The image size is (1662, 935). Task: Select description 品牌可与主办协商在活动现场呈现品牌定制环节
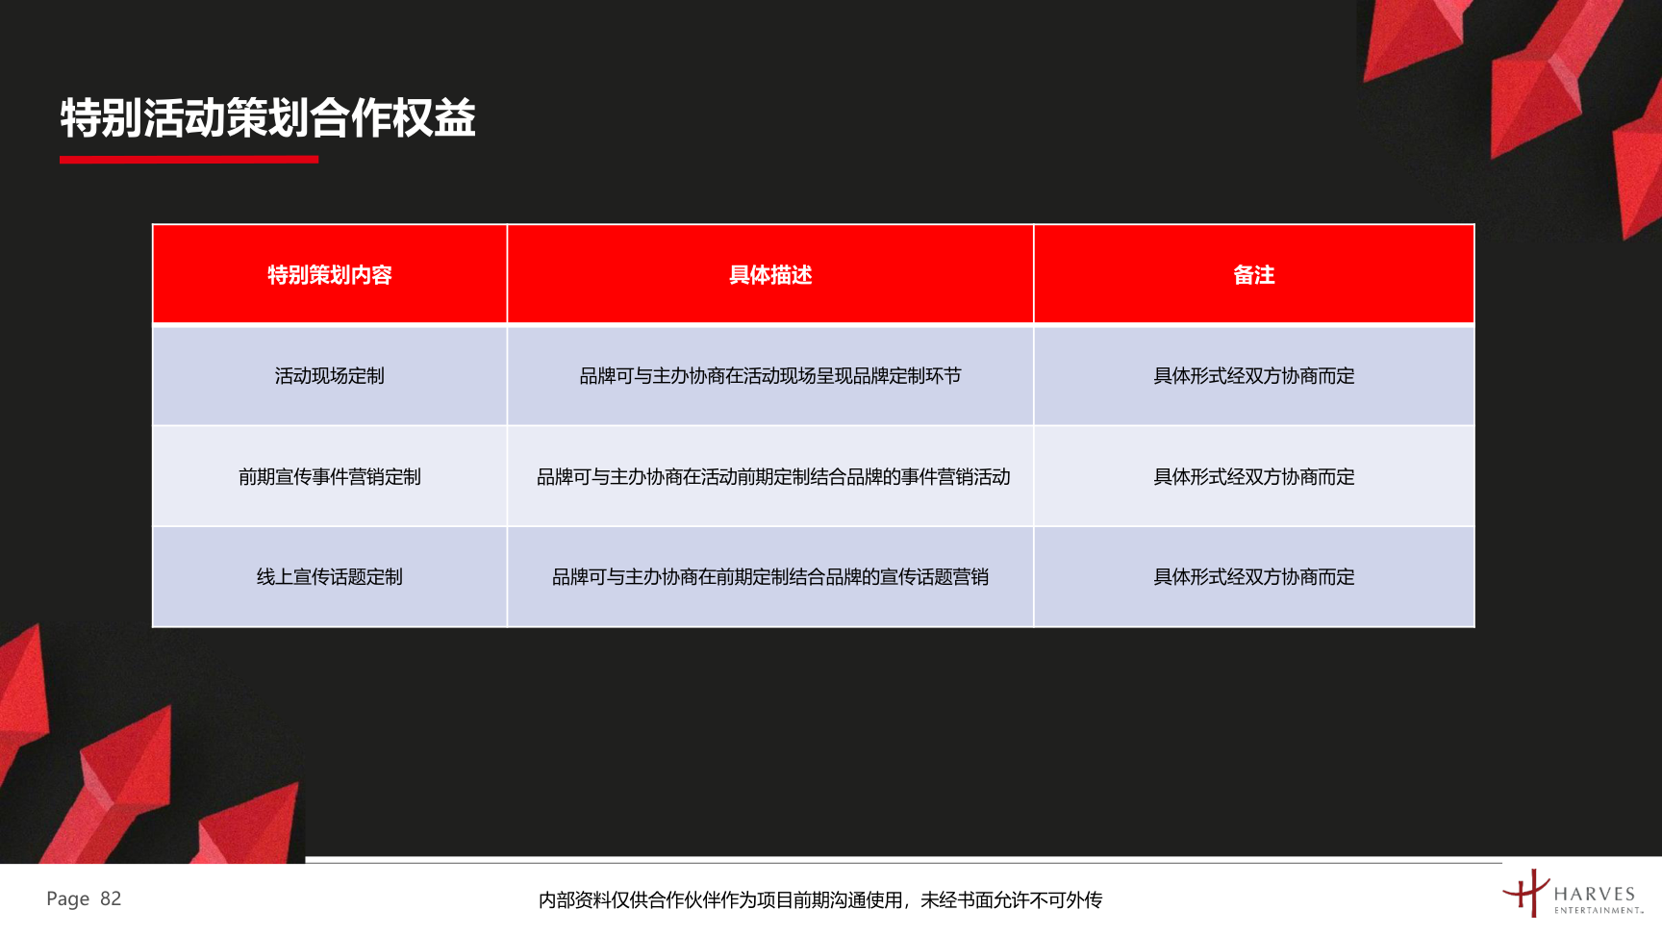coord(770,376)
